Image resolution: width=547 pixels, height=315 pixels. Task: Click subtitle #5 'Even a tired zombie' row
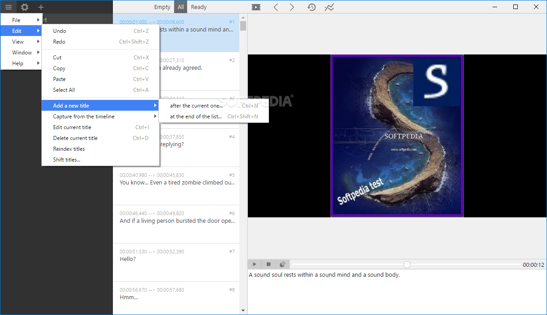(x=176, y=186)
